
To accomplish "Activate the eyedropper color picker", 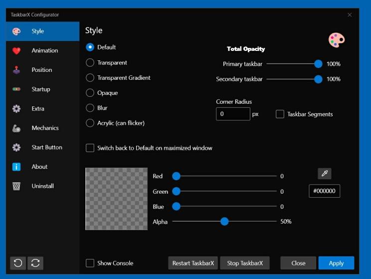I will click(325, 173).
